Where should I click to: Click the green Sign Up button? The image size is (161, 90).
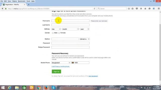[x=56, y=71]
